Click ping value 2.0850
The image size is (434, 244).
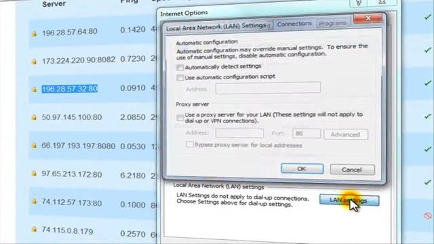coord(133,117)
